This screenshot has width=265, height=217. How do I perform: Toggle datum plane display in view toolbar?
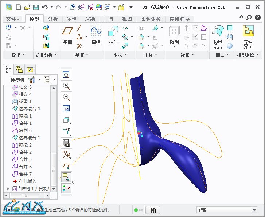point(66,166)
